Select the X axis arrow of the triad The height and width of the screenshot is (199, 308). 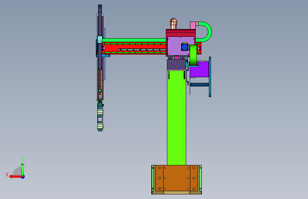click(x=15, y=177)
